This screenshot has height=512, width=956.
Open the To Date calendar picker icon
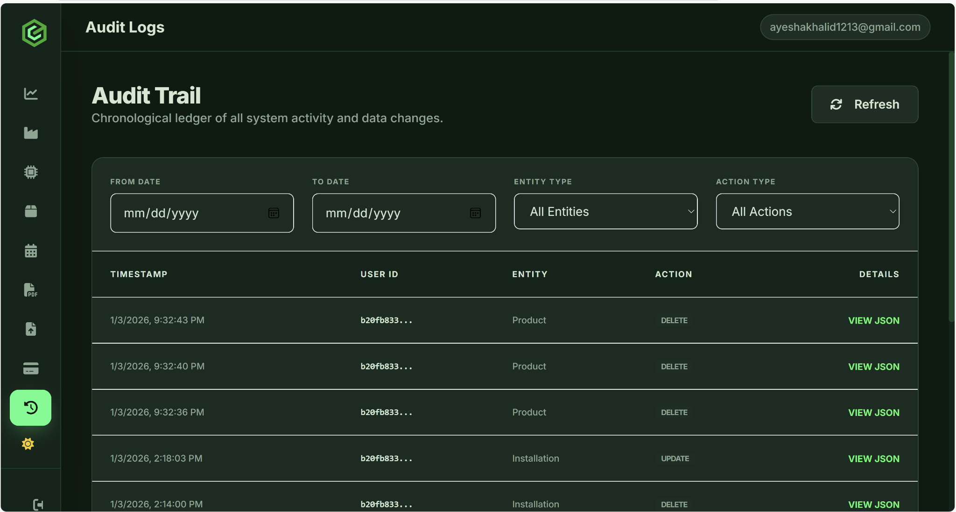tap(475, 213)
